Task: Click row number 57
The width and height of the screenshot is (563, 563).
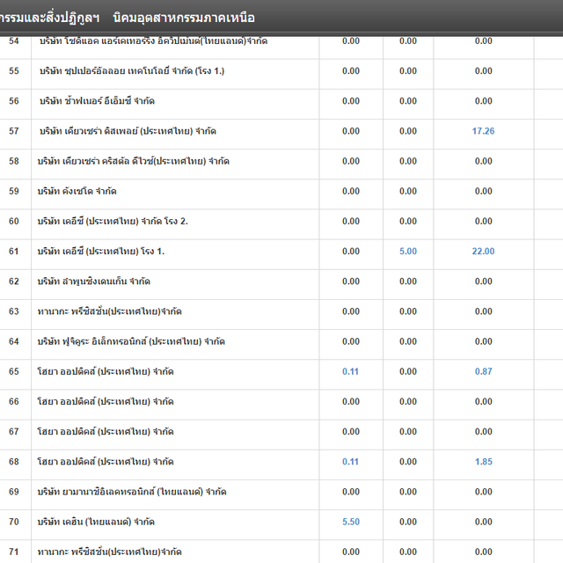Action: 14,131
